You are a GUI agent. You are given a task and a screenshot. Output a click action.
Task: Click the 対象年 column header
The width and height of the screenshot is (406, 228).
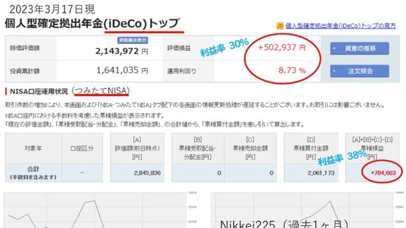click(34, 149)
